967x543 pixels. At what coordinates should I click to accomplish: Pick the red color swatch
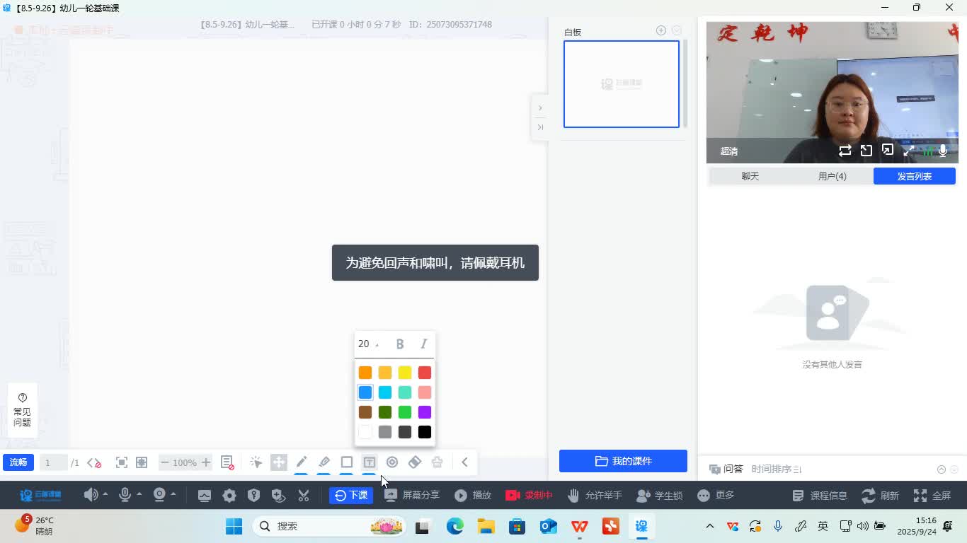tap(424, 373)
